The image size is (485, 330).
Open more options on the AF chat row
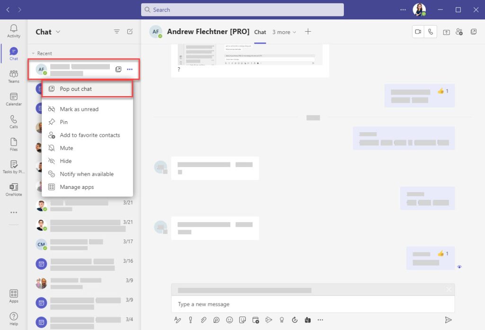pos(130,69)
